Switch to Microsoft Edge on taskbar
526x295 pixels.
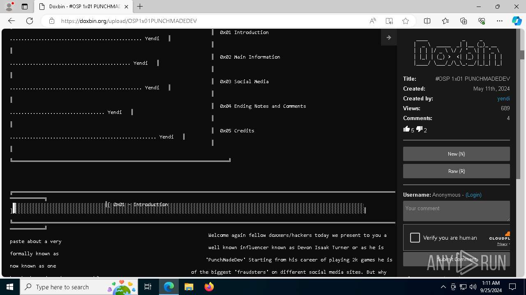tap(169, 287)
